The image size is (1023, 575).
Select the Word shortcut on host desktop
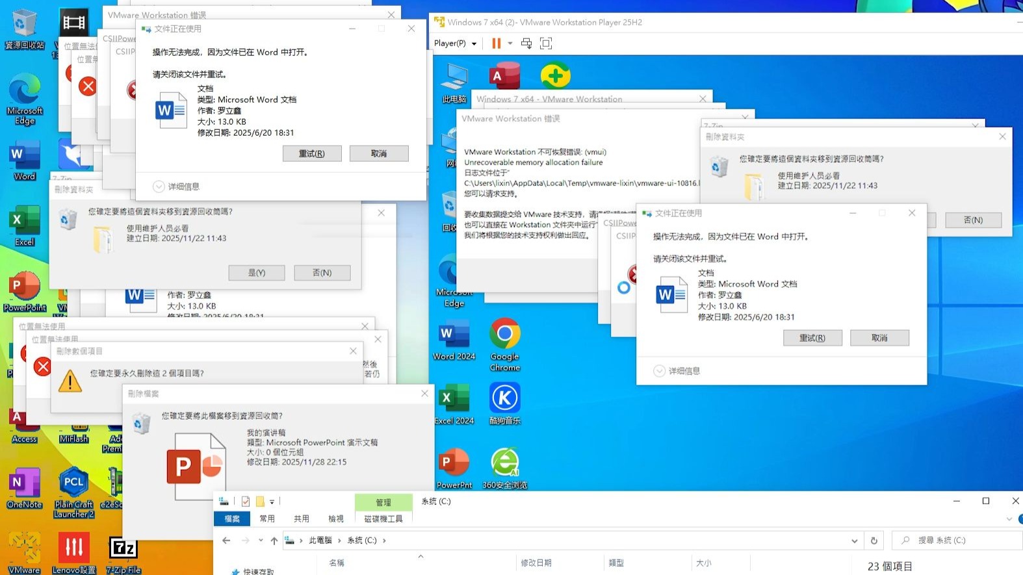[x=25, y=161]
